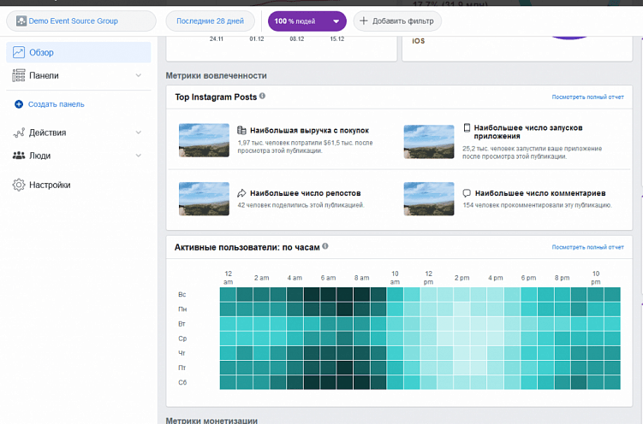
Task: Open full report link for Top Instagram Posts
Action: (x=587, y=97)
